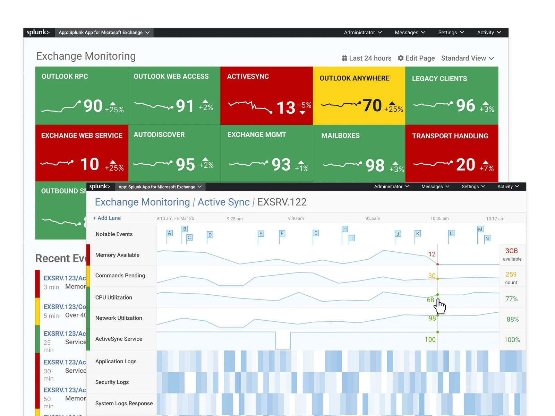Click the gear icon beside Edit Page
The image size is (555, 416).
(401, 58)
